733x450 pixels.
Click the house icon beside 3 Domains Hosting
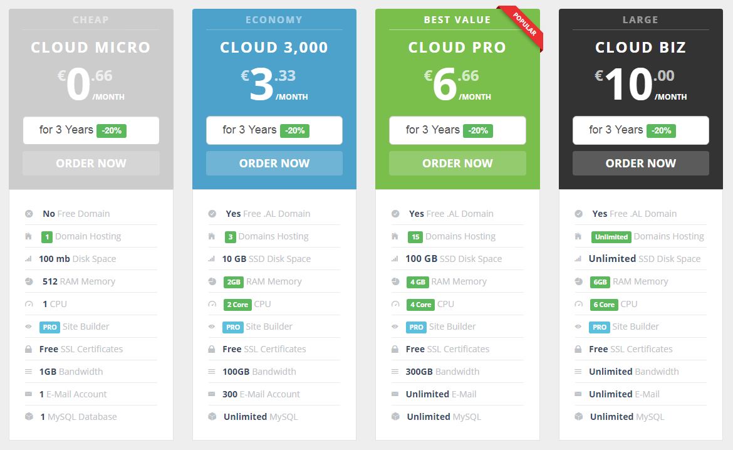click(x=212, y=236)
